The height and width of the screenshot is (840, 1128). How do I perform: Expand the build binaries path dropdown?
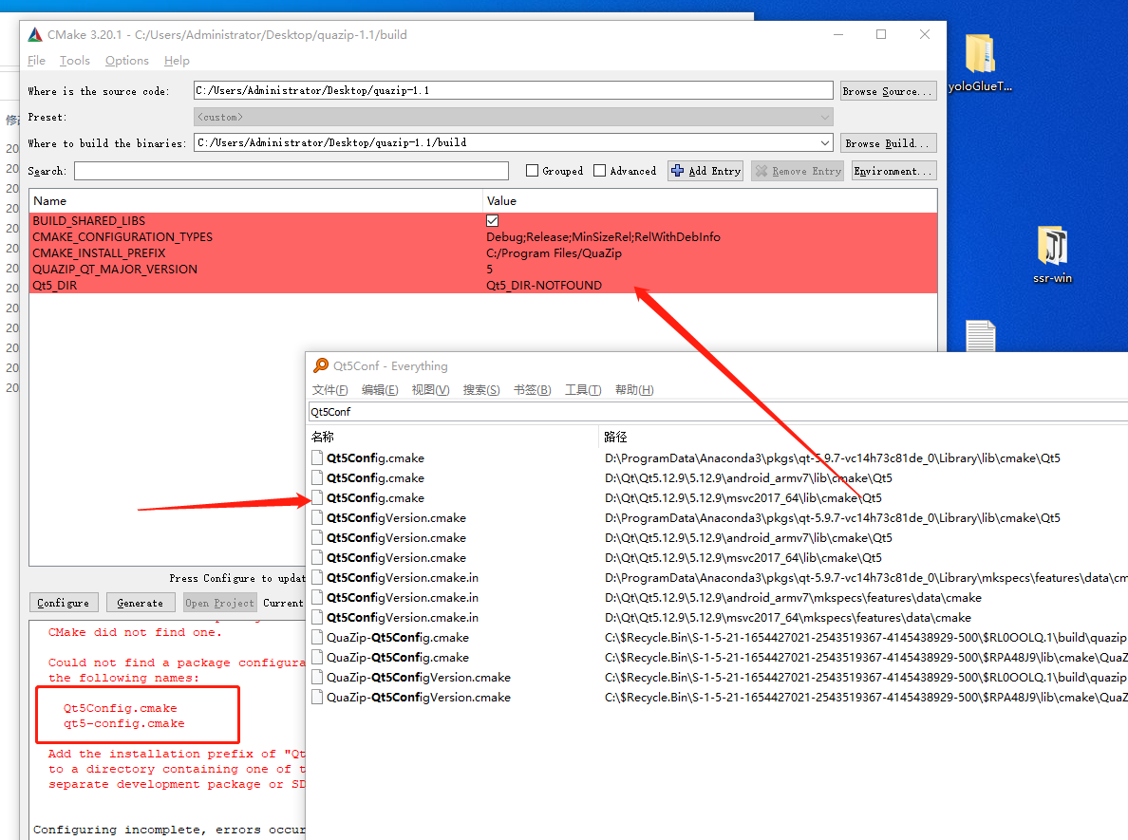tap(824, 142)
